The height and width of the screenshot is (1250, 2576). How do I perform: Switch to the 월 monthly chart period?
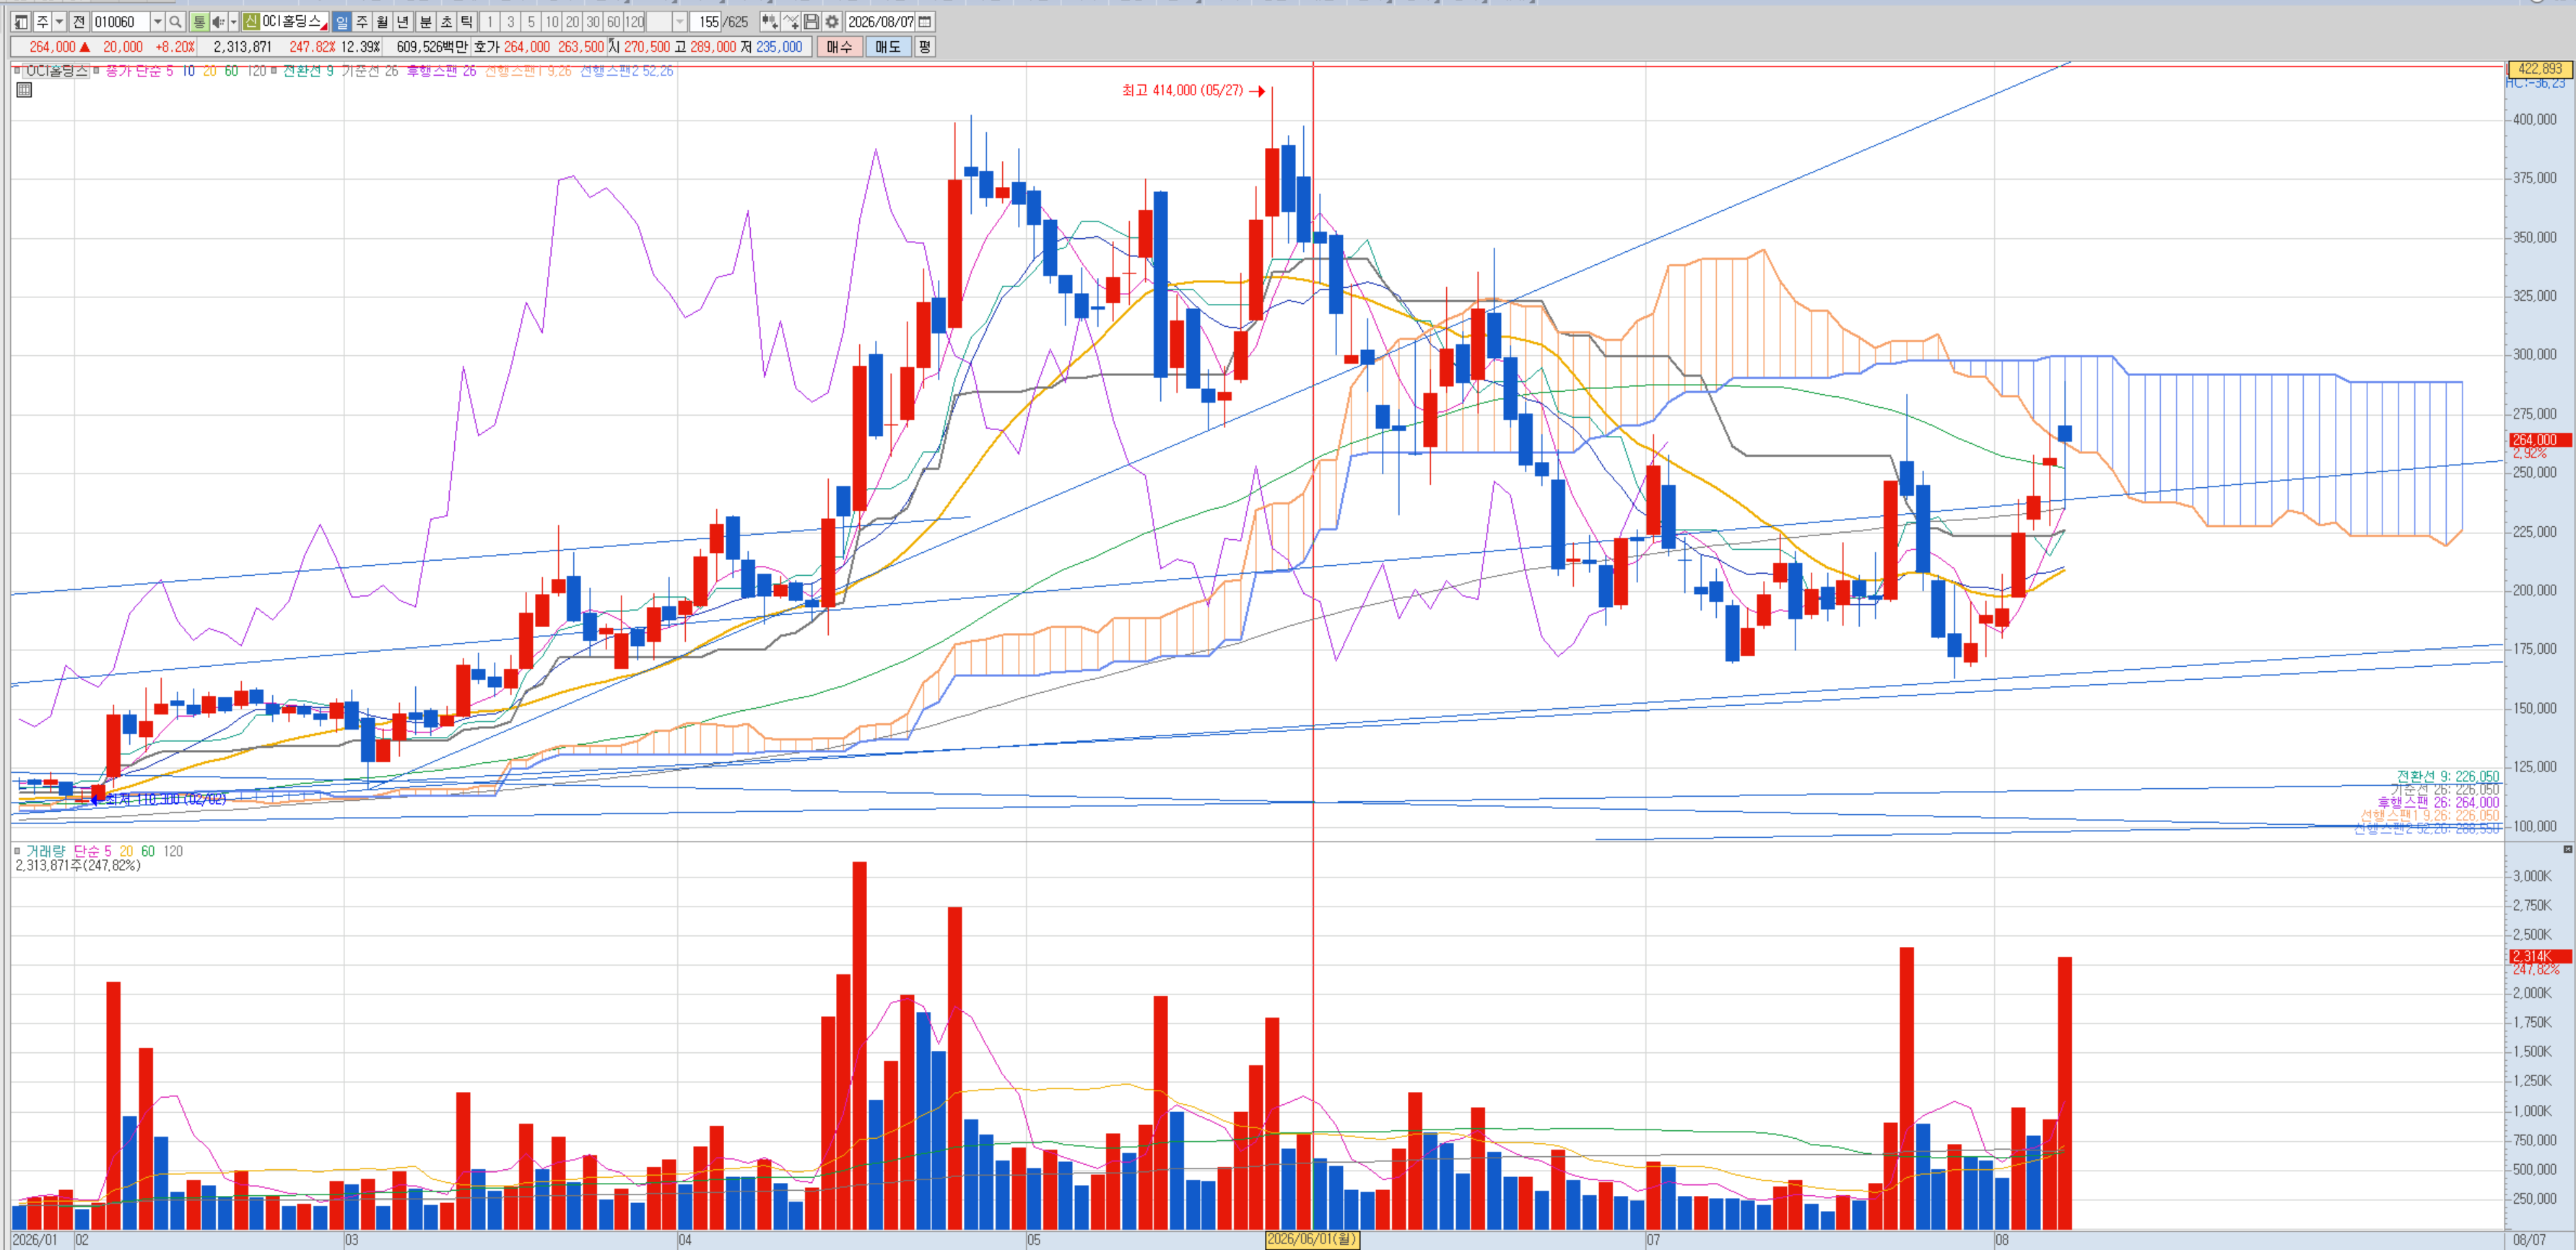[382, 22]
